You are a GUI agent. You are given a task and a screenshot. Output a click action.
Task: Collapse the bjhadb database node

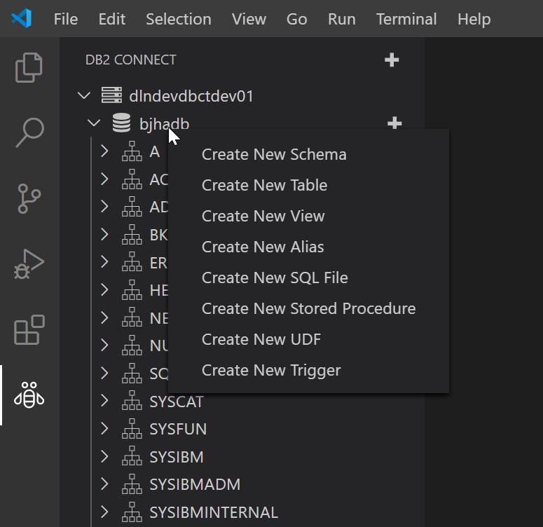94,123
